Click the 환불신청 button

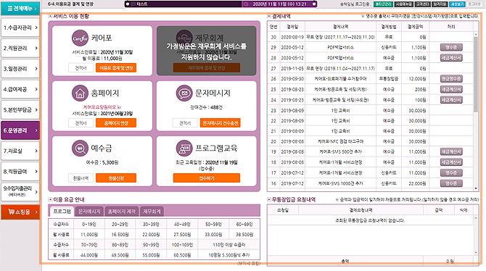coord(116,178)
